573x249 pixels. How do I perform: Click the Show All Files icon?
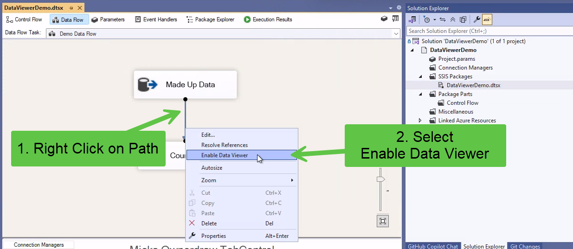[463, 19]
